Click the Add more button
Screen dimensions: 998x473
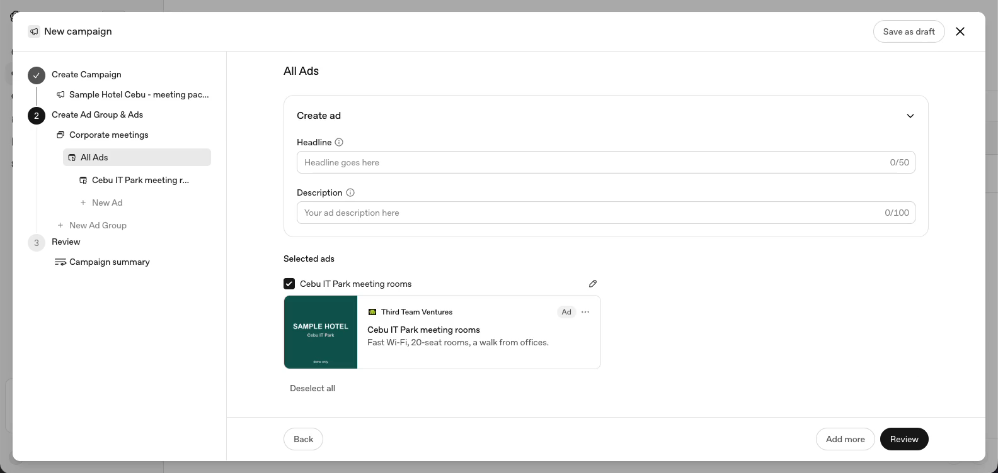tap(845, 439)
